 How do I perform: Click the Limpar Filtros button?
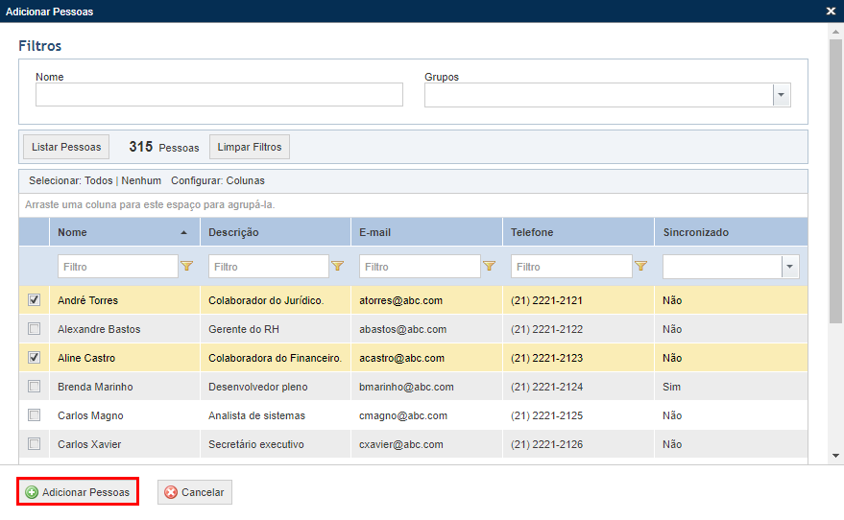point(250,147)
